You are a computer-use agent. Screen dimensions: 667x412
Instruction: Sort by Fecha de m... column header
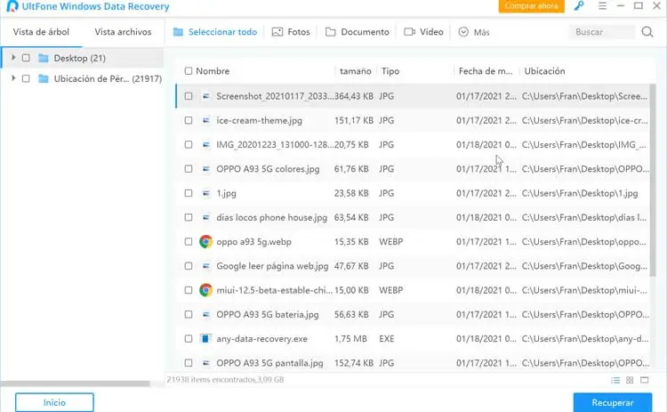[486, 71]
